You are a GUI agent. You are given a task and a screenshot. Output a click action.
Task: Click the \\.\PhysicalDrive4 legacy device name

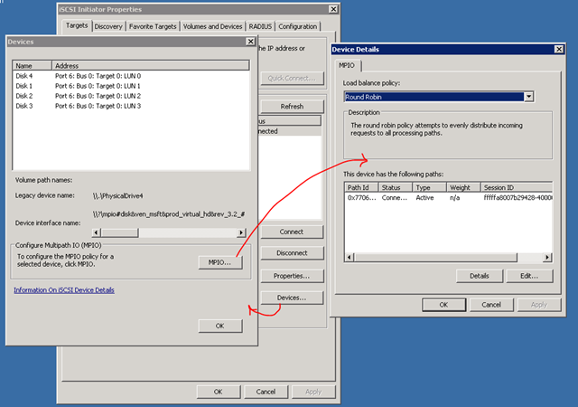click(117, 196)
